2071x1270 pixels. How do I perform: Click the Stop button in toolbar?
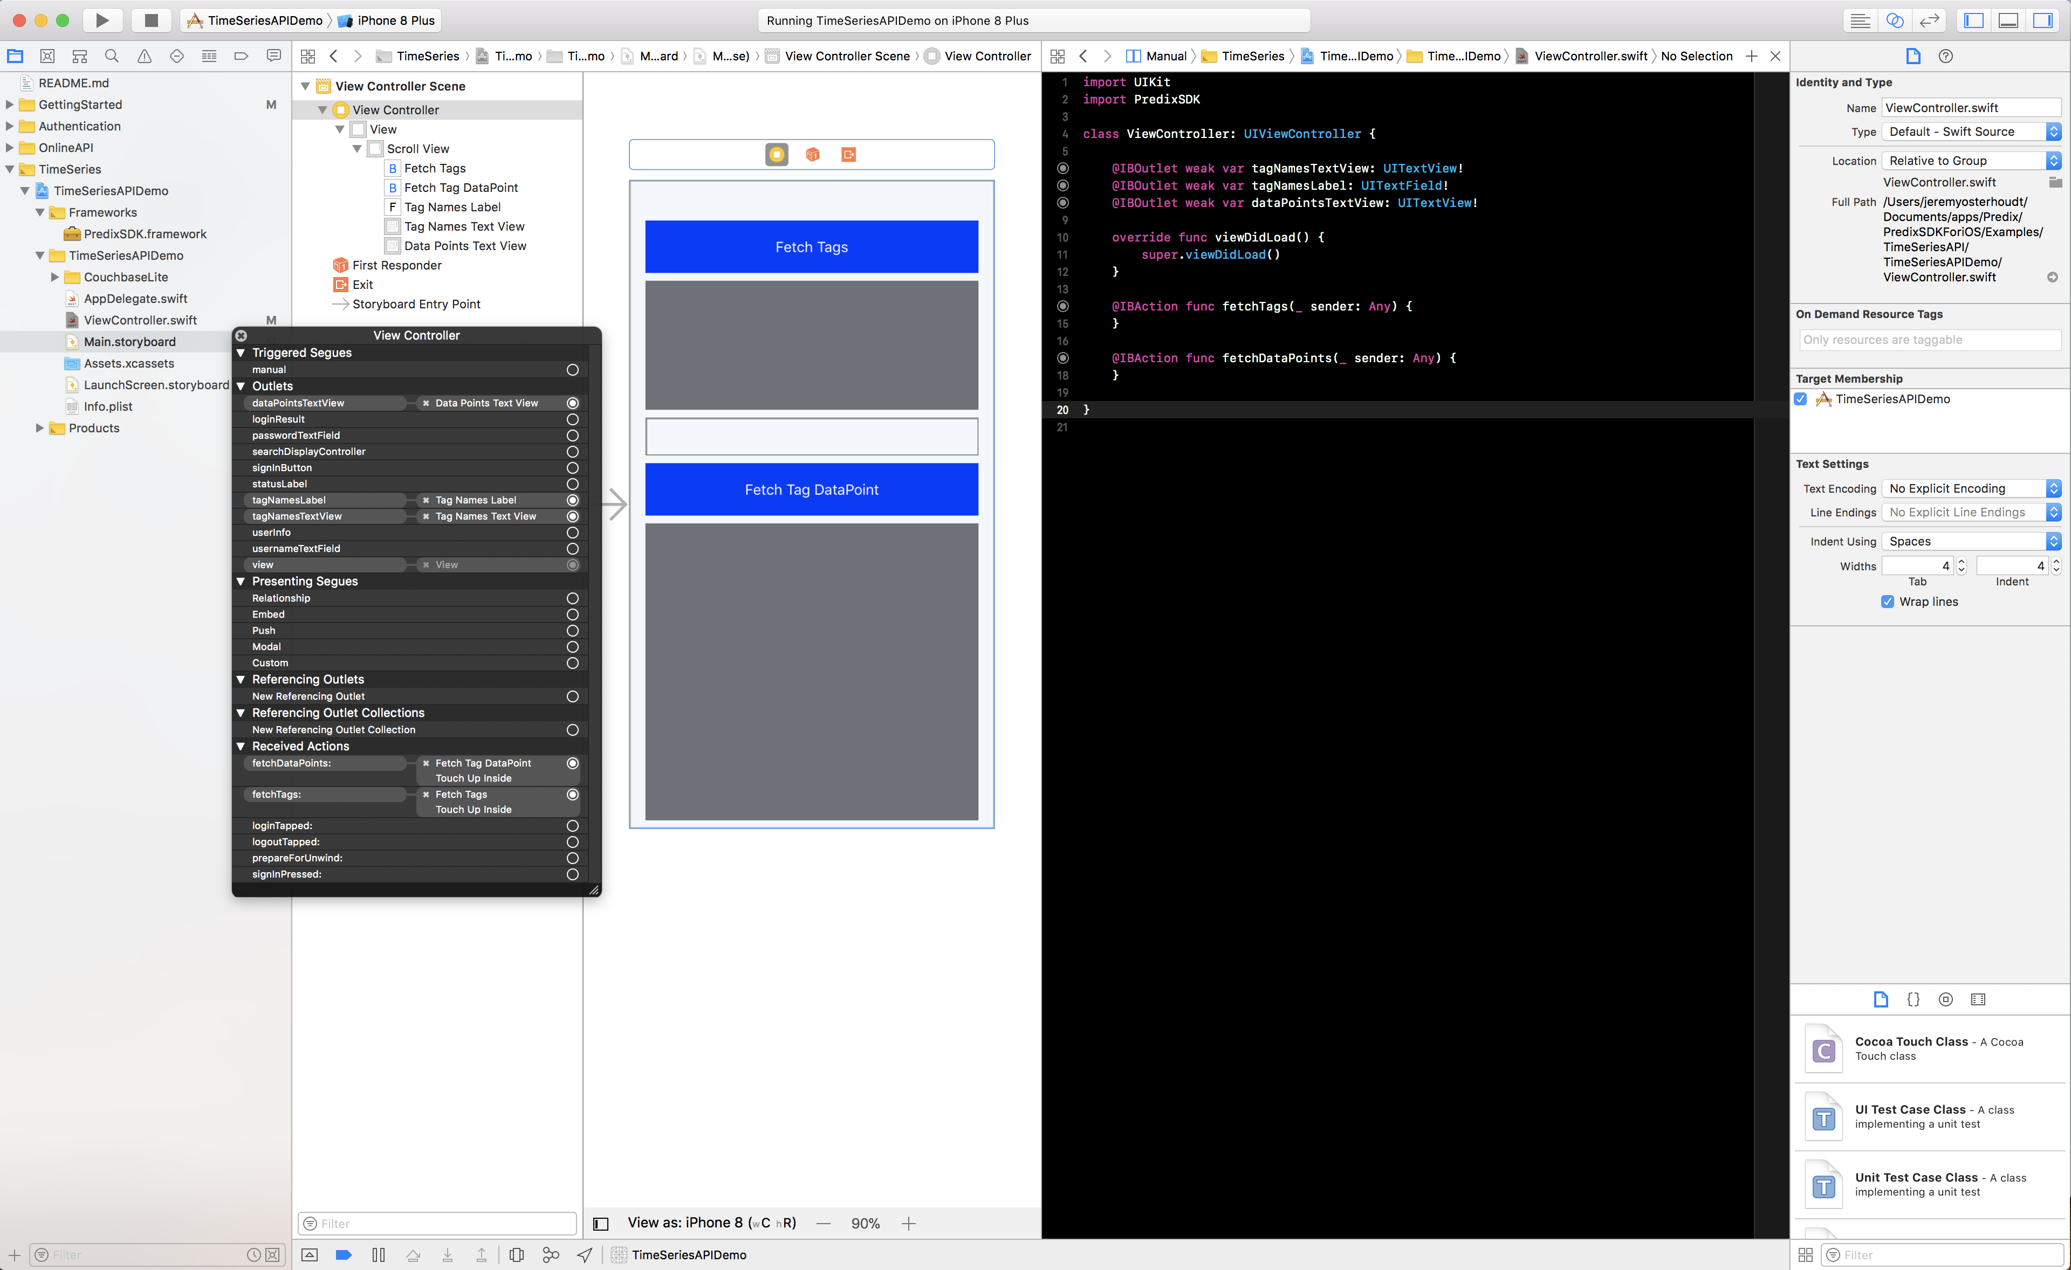[x=152, y=20]
